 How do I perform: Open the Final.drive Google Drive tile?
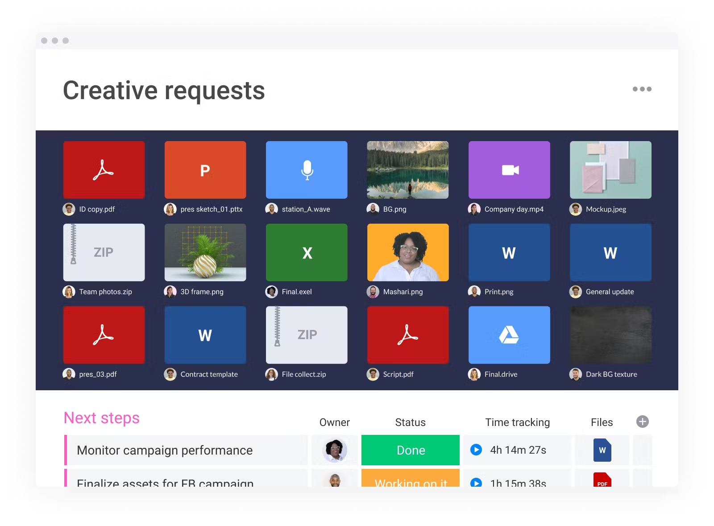click(x=509, y=335)
